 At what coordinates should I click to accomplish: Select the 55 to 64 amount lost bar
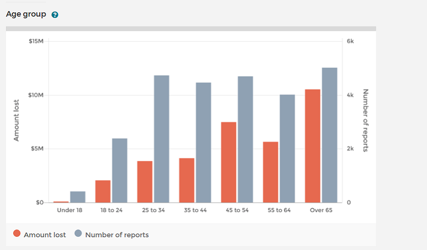(271, 172)
